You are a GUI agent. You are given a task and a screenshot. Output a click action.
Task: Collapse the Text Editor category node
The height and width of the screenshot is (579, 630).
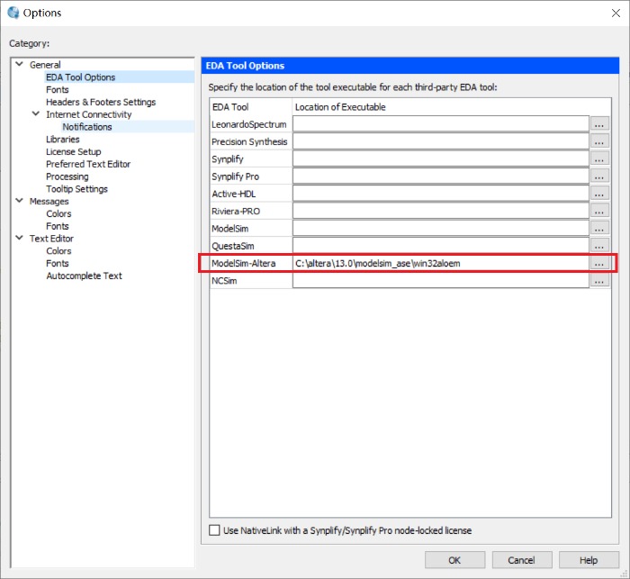pos(19,238)
